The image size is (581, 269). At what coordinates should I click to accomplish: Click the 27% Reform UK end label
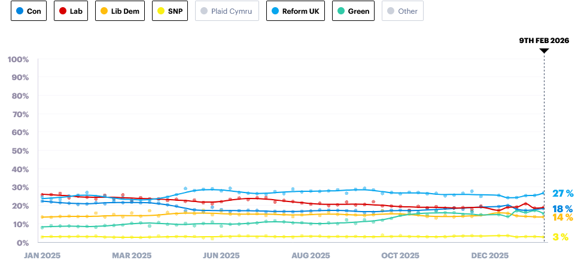(562, 193)
